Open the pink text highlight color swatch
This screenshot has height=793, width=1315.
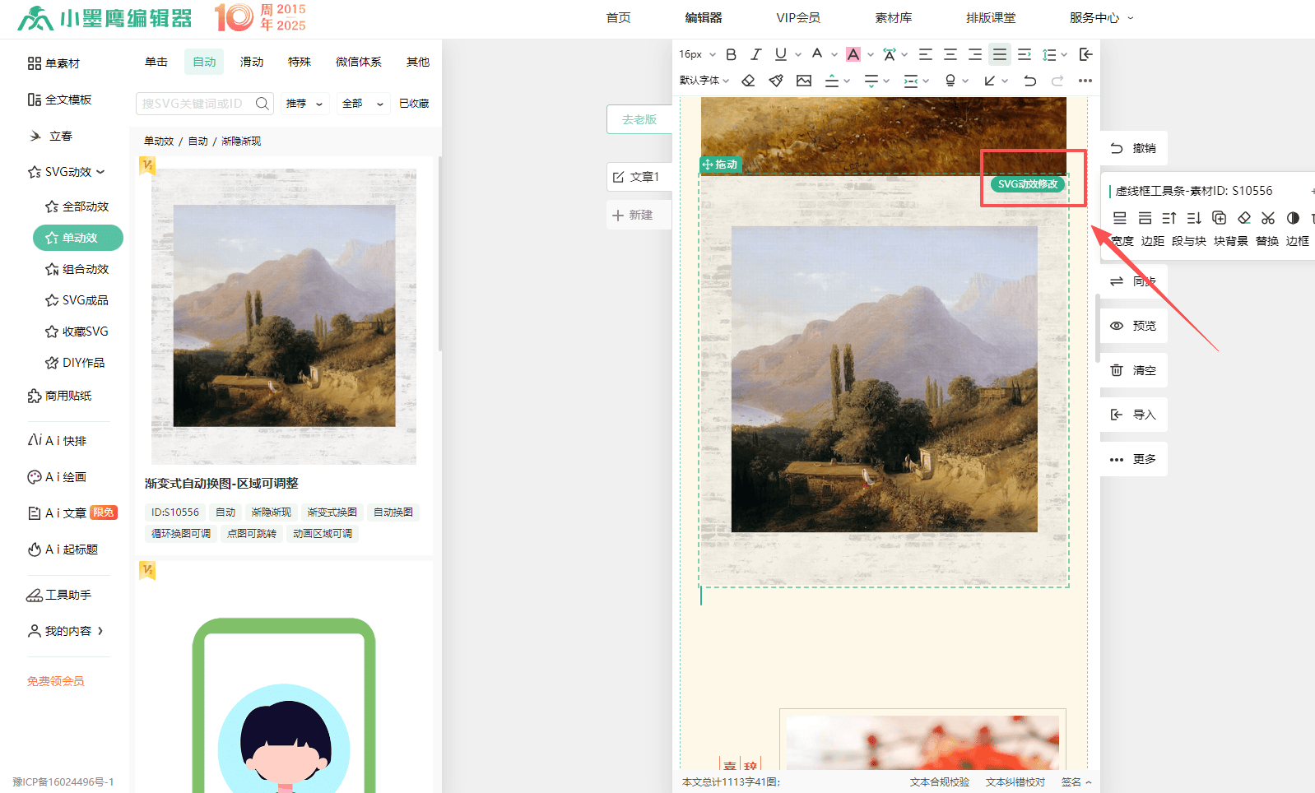click(x=853, y=54)
